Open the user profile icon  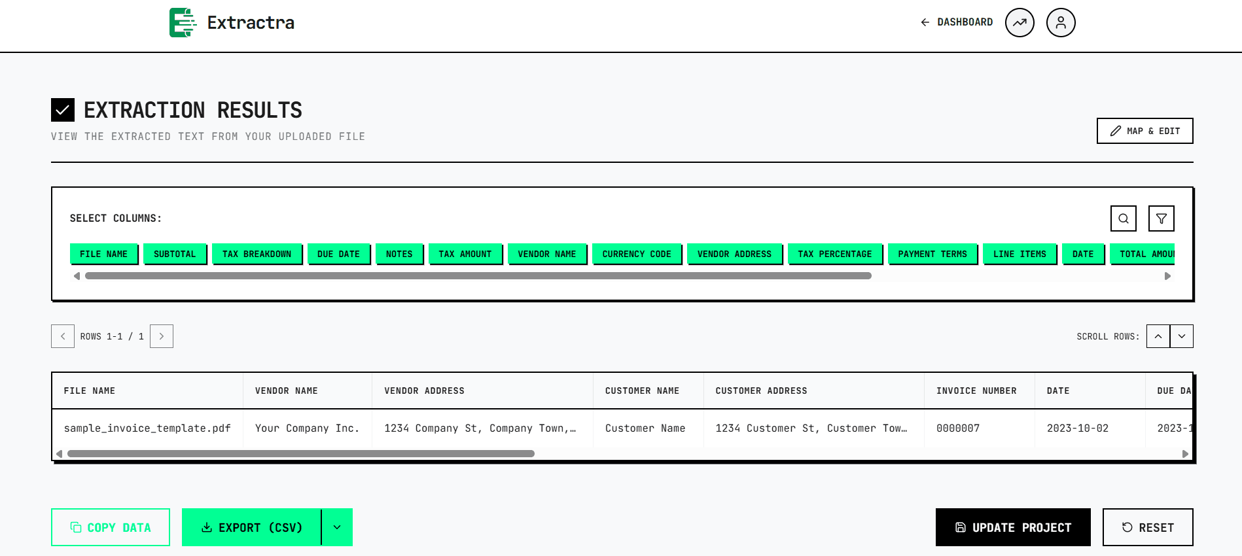pyautogui.click(x=1061, y=22)
